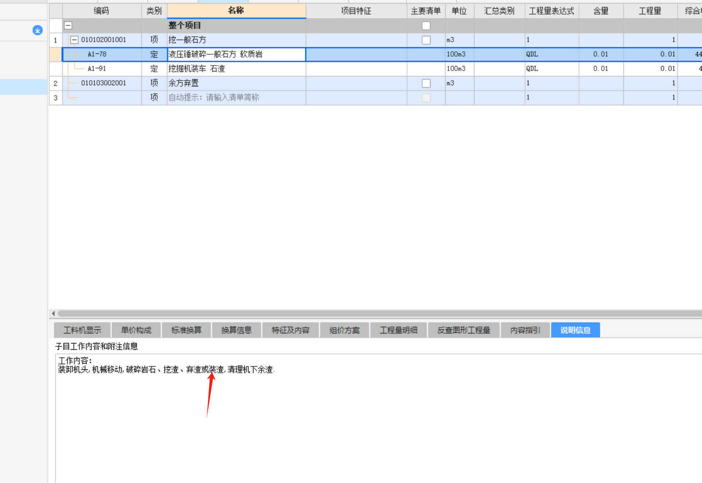Click the blue download arrow icon
Viewport: 702px width, 483px height.
38,30
